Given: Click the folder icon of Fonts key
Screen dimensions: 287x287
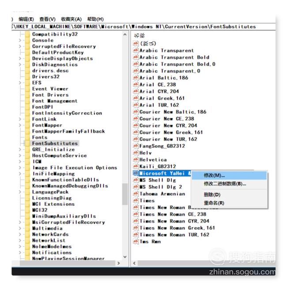Looking at the screenshot, I should point(27,137).
